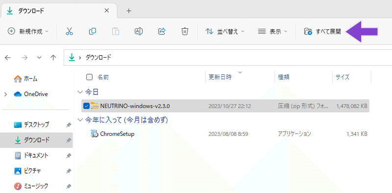
Task: Click the download icon in address bar
Action: point(72,58)
